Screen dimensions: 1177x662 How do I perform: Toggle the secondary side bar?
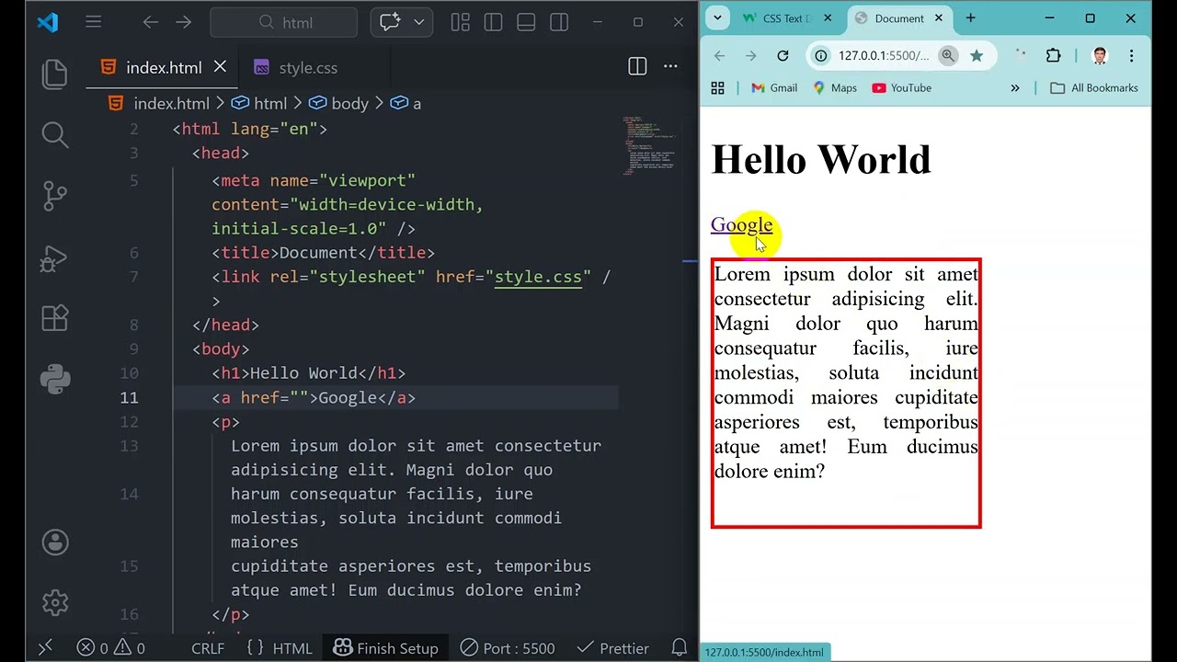tap(559, 22)
